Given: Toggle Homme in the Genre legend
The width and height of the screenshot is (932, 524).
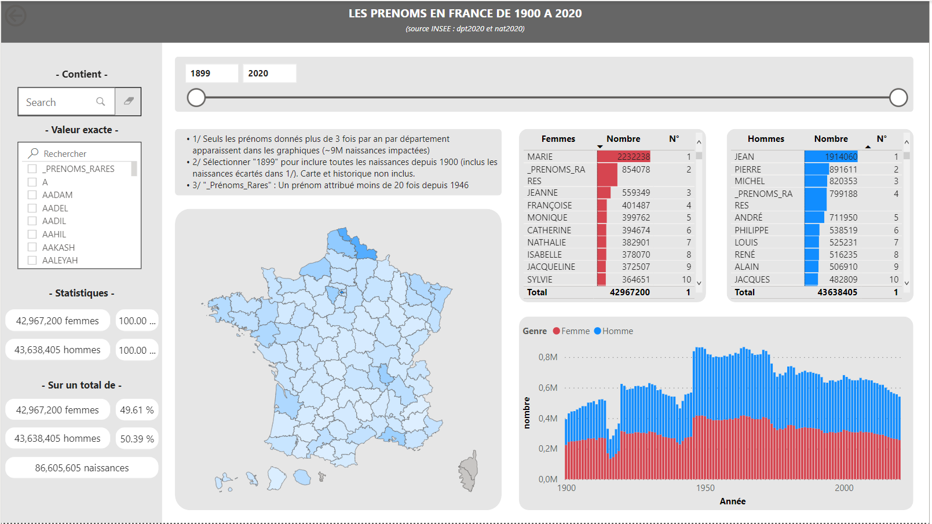Looking at the screenshot, I should coord(613,331).
